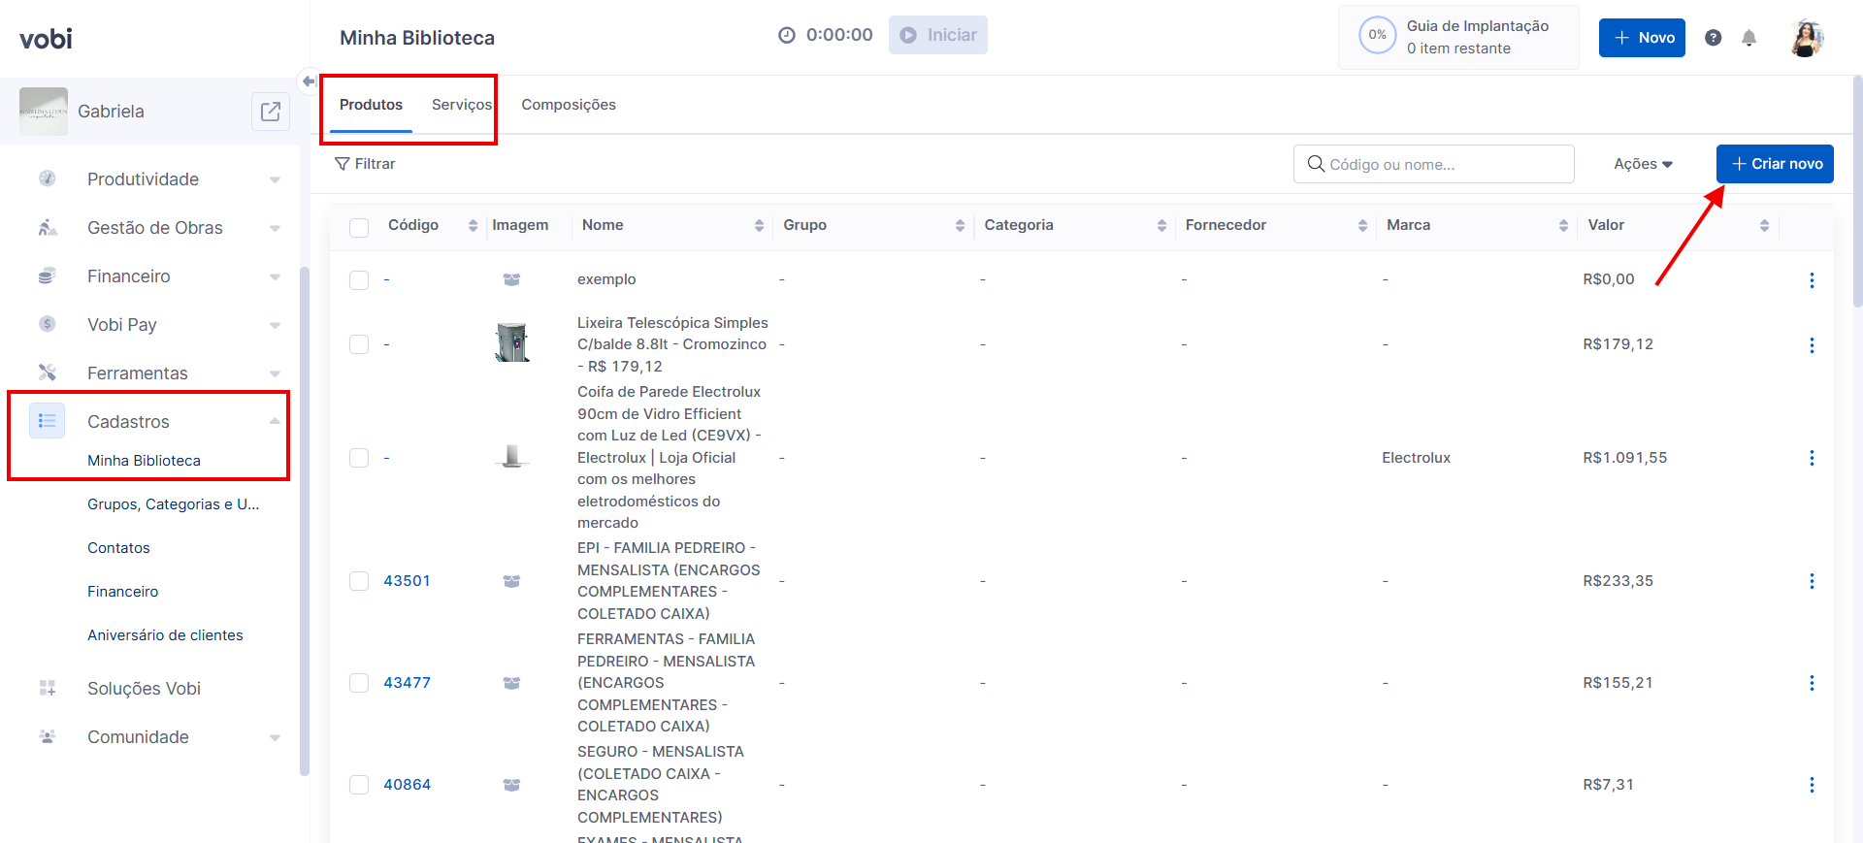Click the timer clock icon
1863x843 pixels.
(x=787, y=35)
